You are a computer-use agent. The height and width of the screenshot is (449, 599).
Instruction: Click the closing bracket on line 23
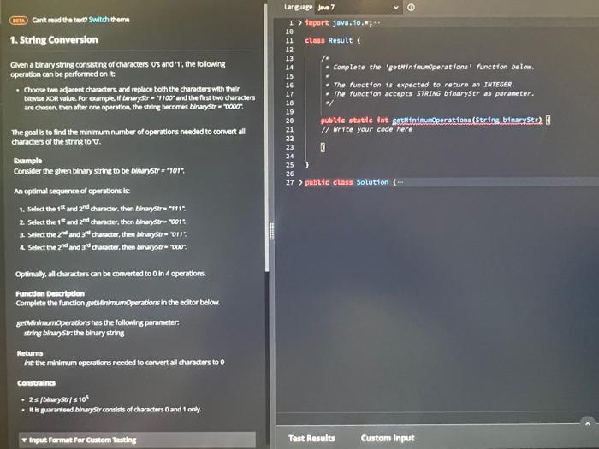coord(323,147)
